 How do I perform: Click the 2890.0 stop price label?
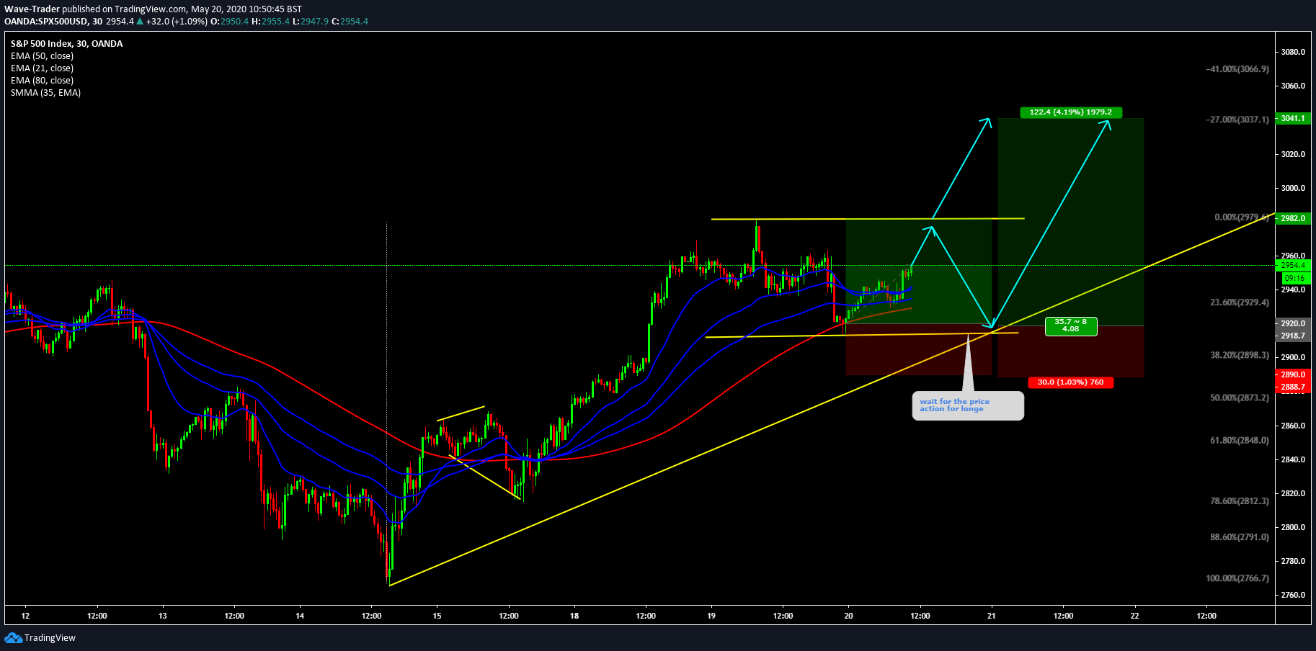click(x=1293, y=374)
